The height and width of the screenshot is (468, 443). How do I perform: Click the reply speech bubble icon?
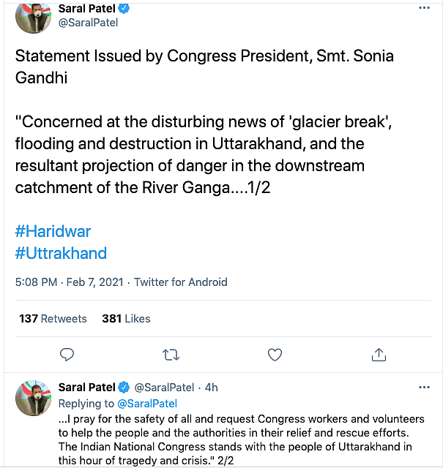[67, 355]
